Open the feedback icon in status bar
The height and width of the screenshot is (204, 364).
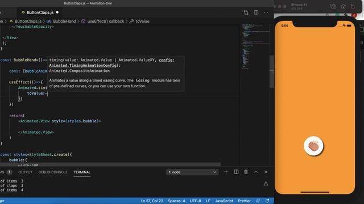pyautogui.click(x=258, y=201)
